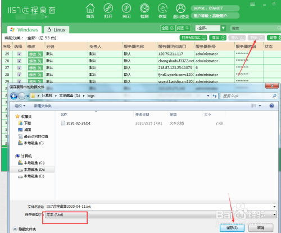Select file 2020-02-25.txt
Viewport: 281px width, 233px height.
pos(76,123)
